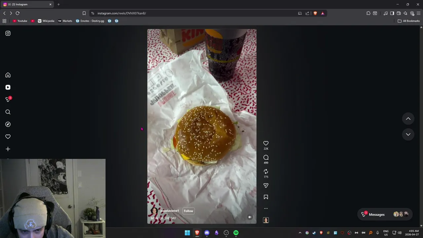
Task: Follow pavelavietor1
Action: tap(188, 211)
